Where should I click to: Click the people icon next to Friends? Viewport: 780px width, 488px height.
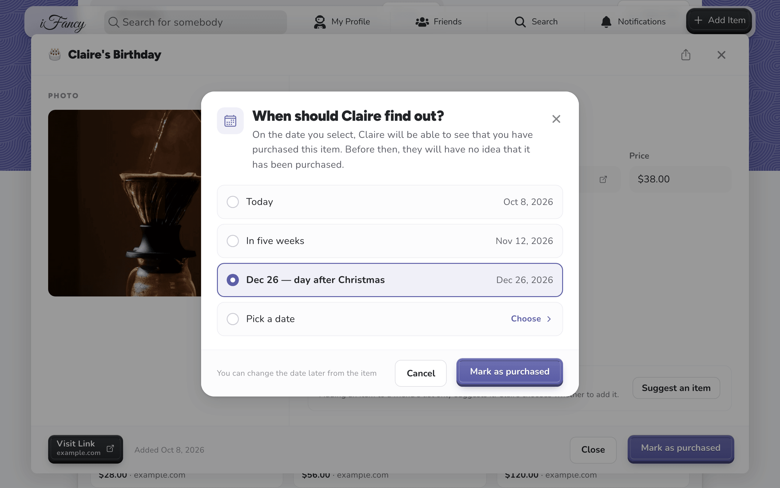point(422,22)
